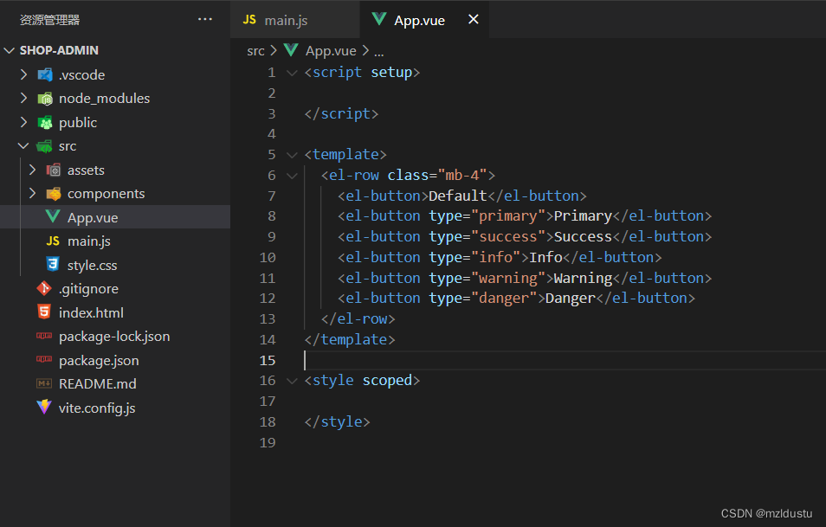This screenshot has width=826, height=527.
Task: Click line number 19 in the gutter
Action: 268,442
